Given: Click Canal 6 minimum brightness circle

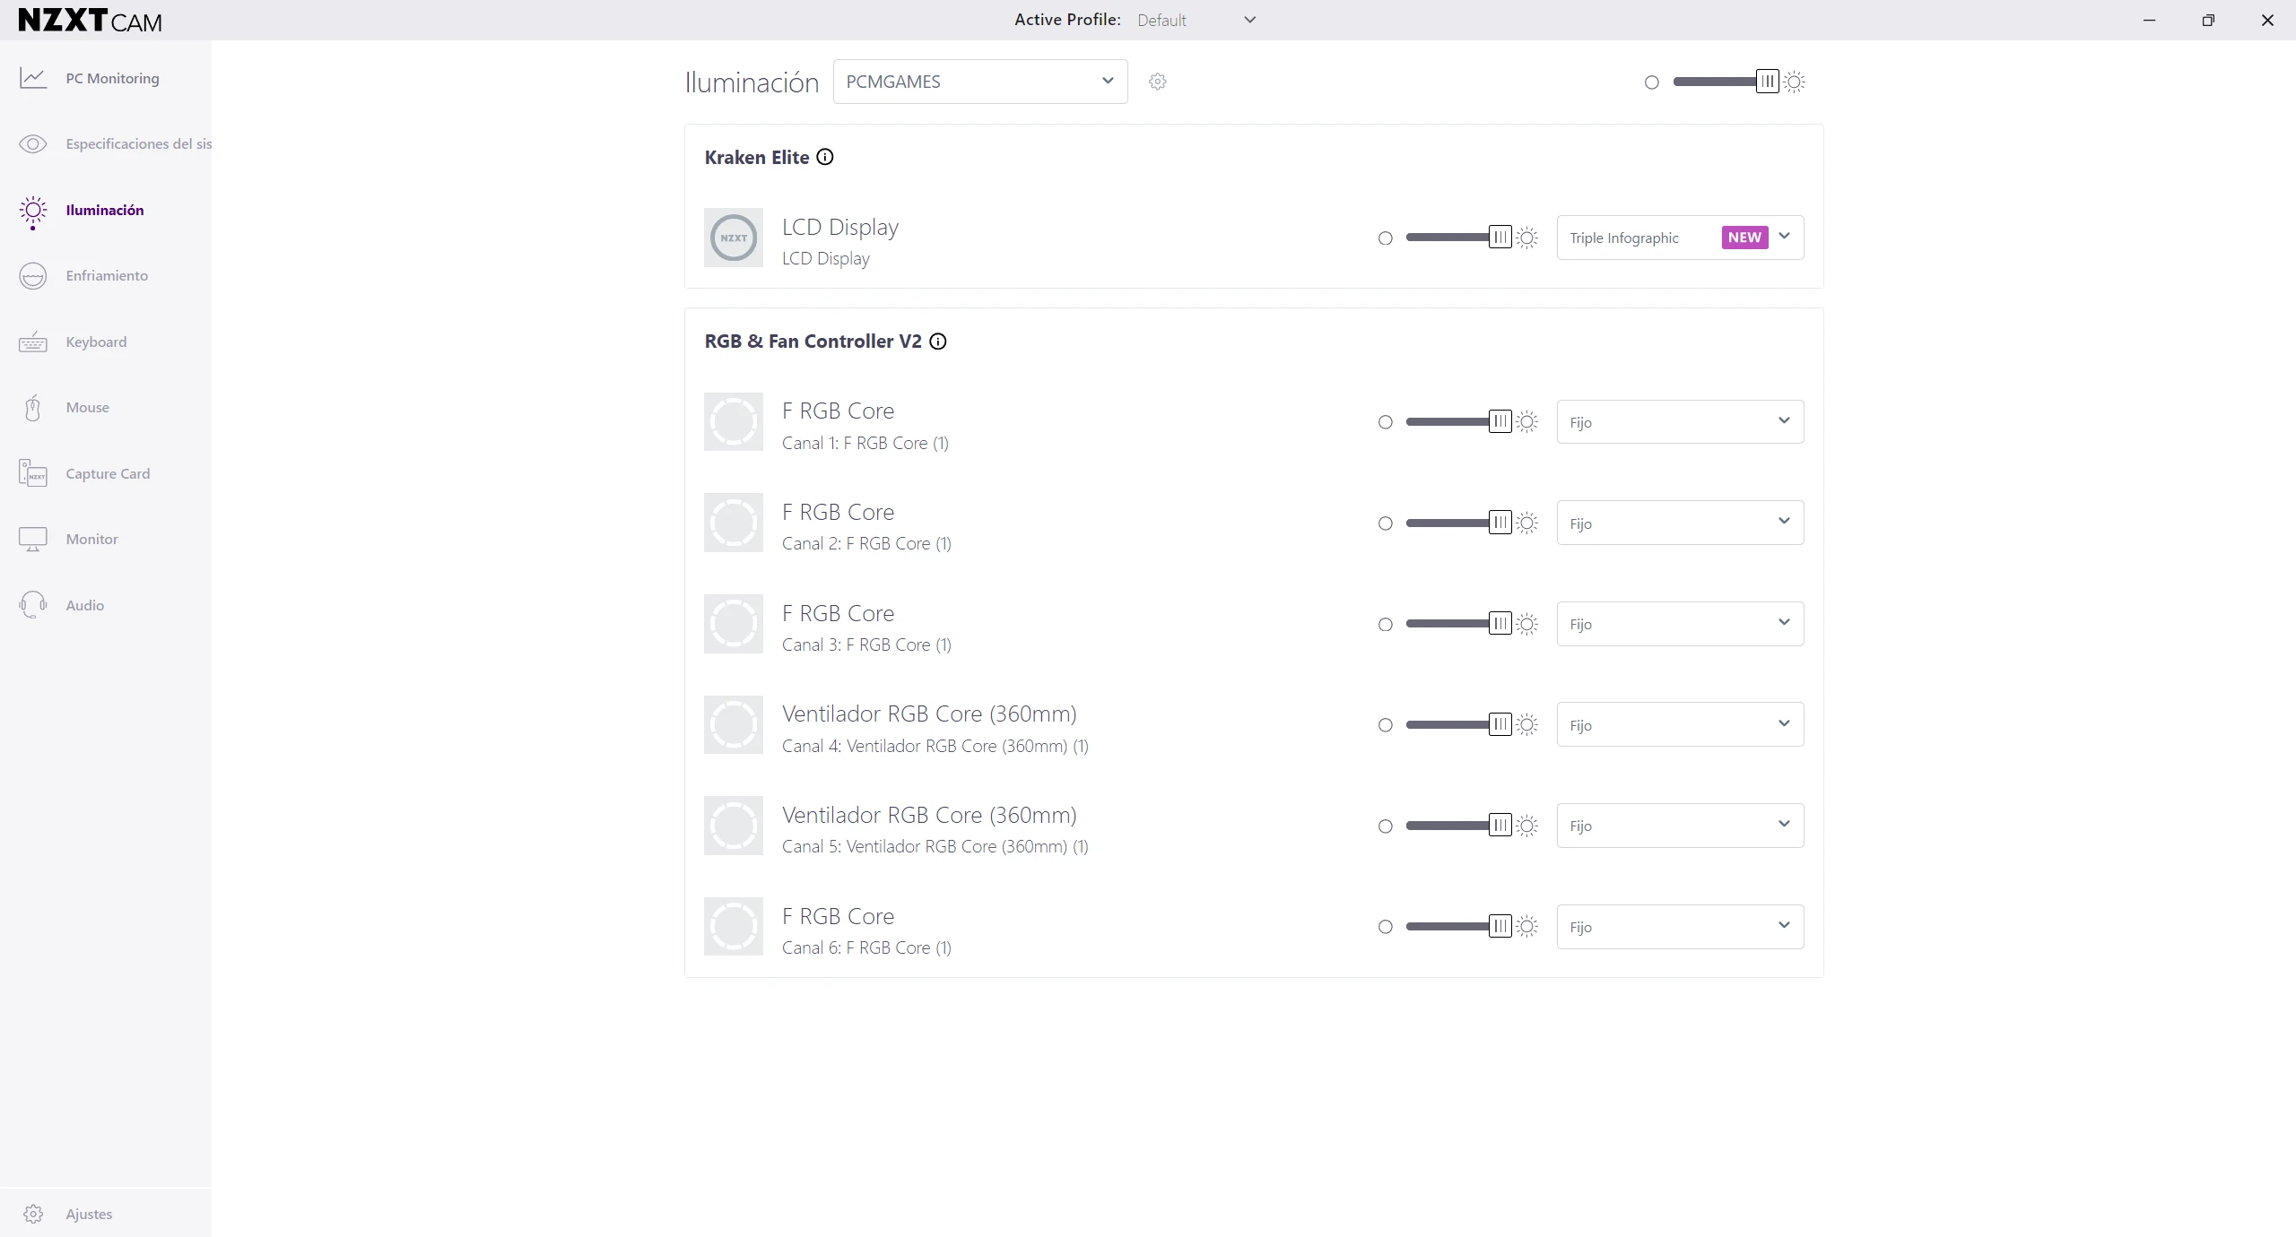Looking at the screenshot, I should (x=1386, y=927).
